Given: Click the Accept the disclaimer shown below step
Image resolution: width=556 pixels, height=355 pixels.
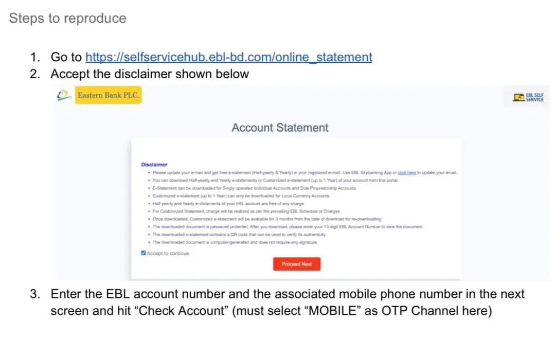Looking at the screenshot, I should [150, 74].
